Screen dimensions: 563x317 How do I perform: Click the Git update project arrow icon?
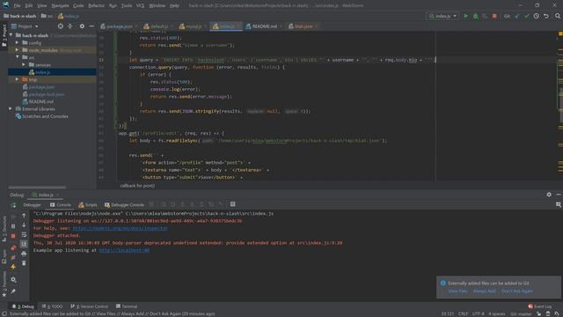(517, 16)
